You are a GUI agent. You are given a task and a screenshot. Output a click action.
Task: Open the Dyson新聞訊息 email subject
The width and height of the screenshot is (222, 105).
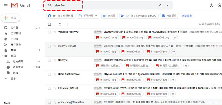click(162, 74)
